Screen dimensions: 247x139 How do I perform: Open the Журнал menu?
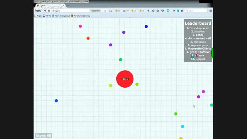(x=55, y=2)
